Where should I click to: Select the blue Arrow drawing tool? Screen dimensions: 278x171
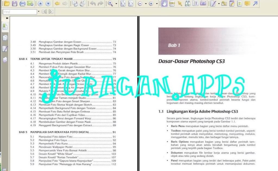255,4
